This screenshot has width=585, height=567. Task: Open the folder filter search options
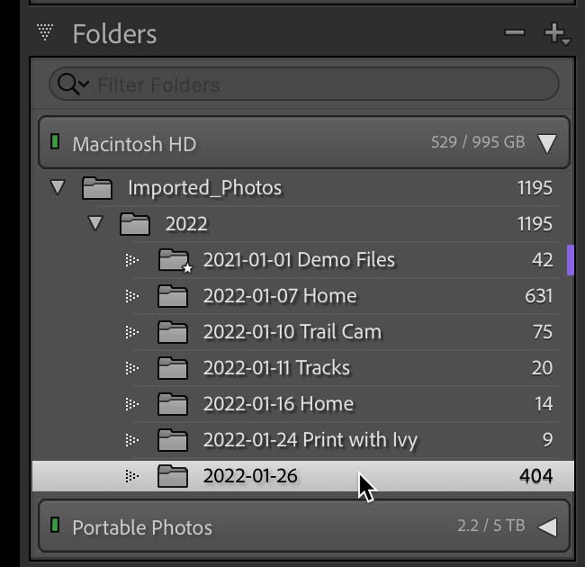point(72,85)
